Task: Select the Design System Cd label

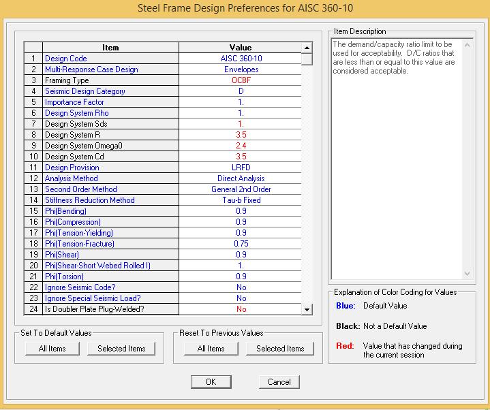Action: tap(110, 157)
